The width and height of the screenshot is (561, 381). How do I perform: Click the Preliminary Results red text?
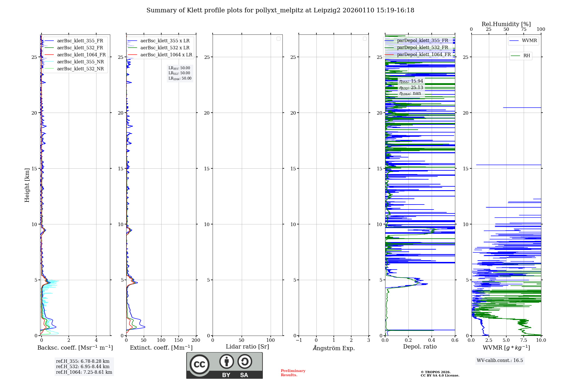(293, 373)
